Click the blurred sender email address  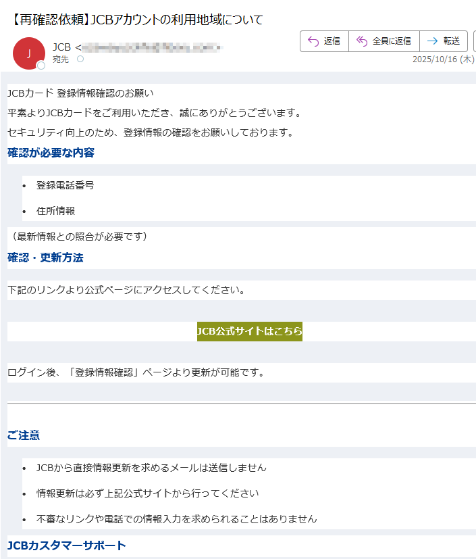click(x=152, y=47)
